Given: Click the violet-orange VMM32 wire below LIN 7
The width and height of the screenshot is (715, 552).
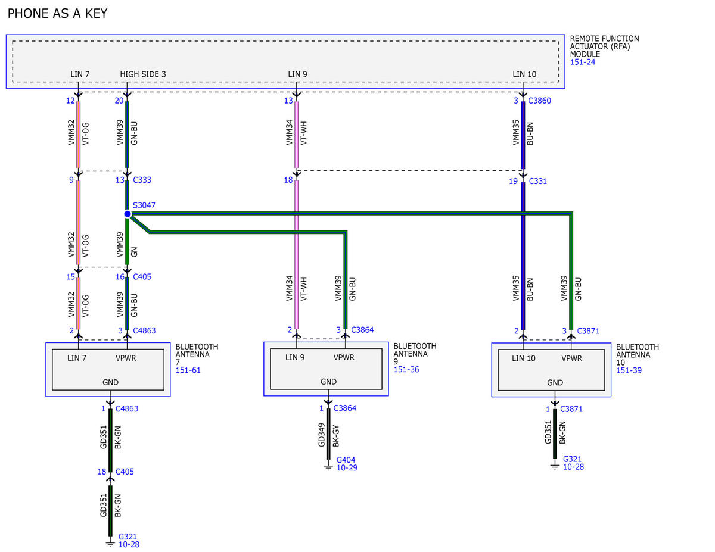Looking at the screenshot, I should (78, 135).
